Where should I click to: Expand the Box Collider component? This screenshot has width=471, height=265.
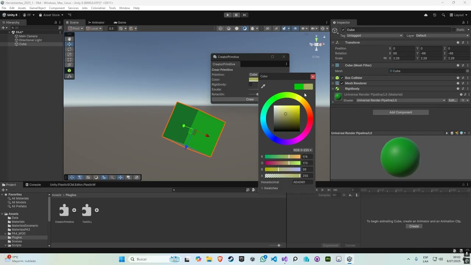coord(333,78)
